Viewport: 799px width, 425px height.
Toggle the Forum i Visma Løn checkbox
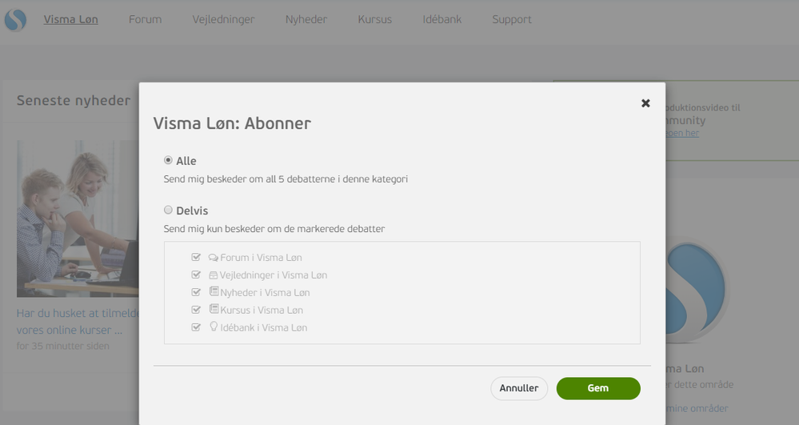pyautogui.click(x=196, y=257)
